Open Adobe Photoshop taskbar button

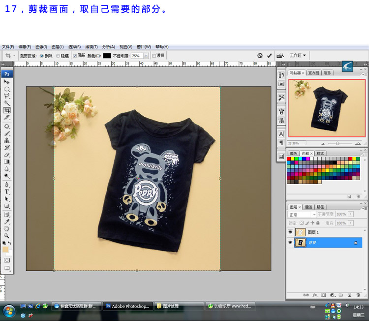pos(128,306)
